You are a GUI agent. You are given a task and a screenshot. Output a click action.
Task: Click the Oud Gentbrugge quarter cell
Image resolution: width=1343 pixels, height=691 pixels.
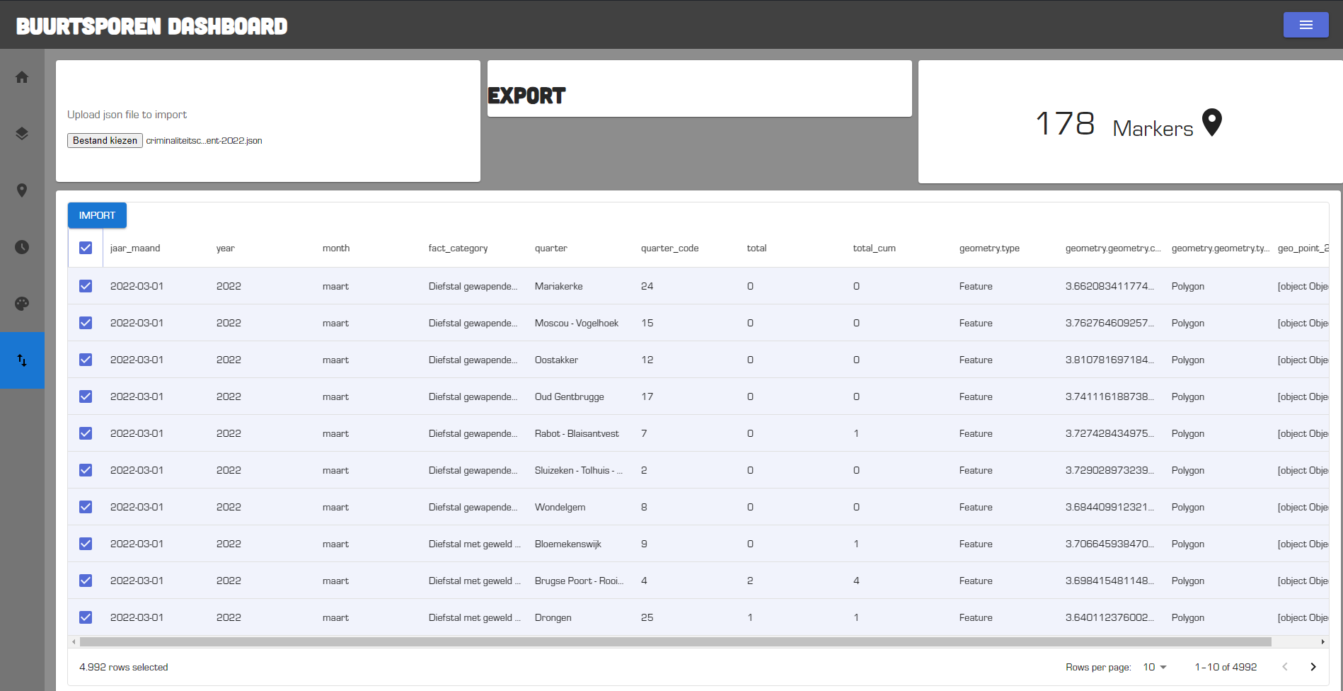point(570,396)
